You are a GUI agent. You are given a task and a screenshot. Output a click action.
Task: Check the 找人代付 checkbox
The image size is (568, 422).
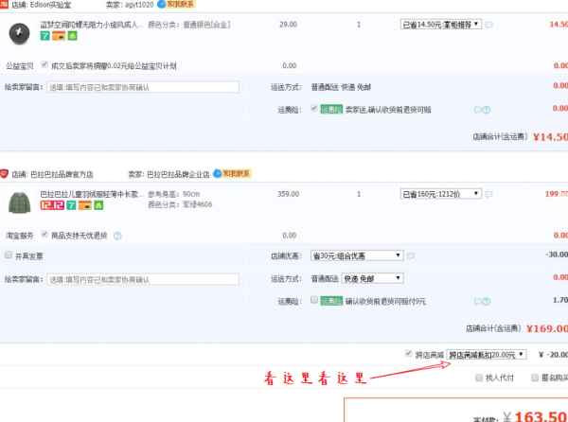point(478,378)
